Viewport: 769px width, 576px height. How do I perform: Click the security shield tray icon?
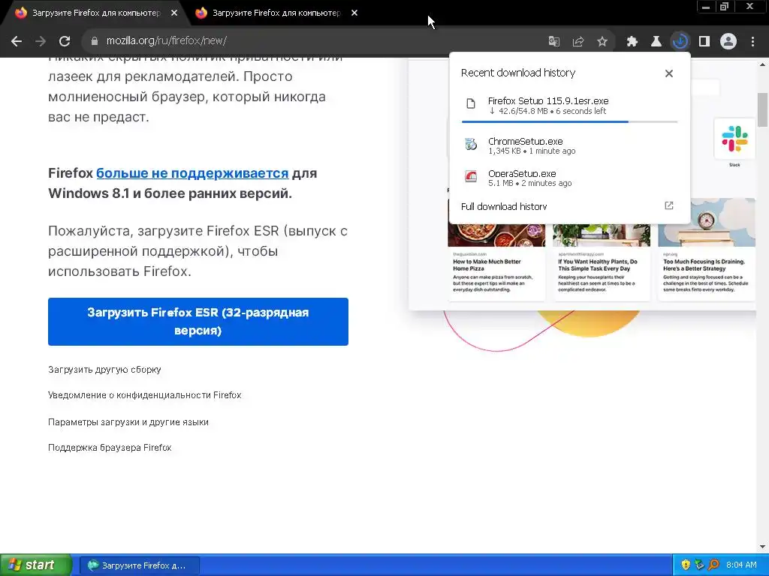[x=686, y=565]
